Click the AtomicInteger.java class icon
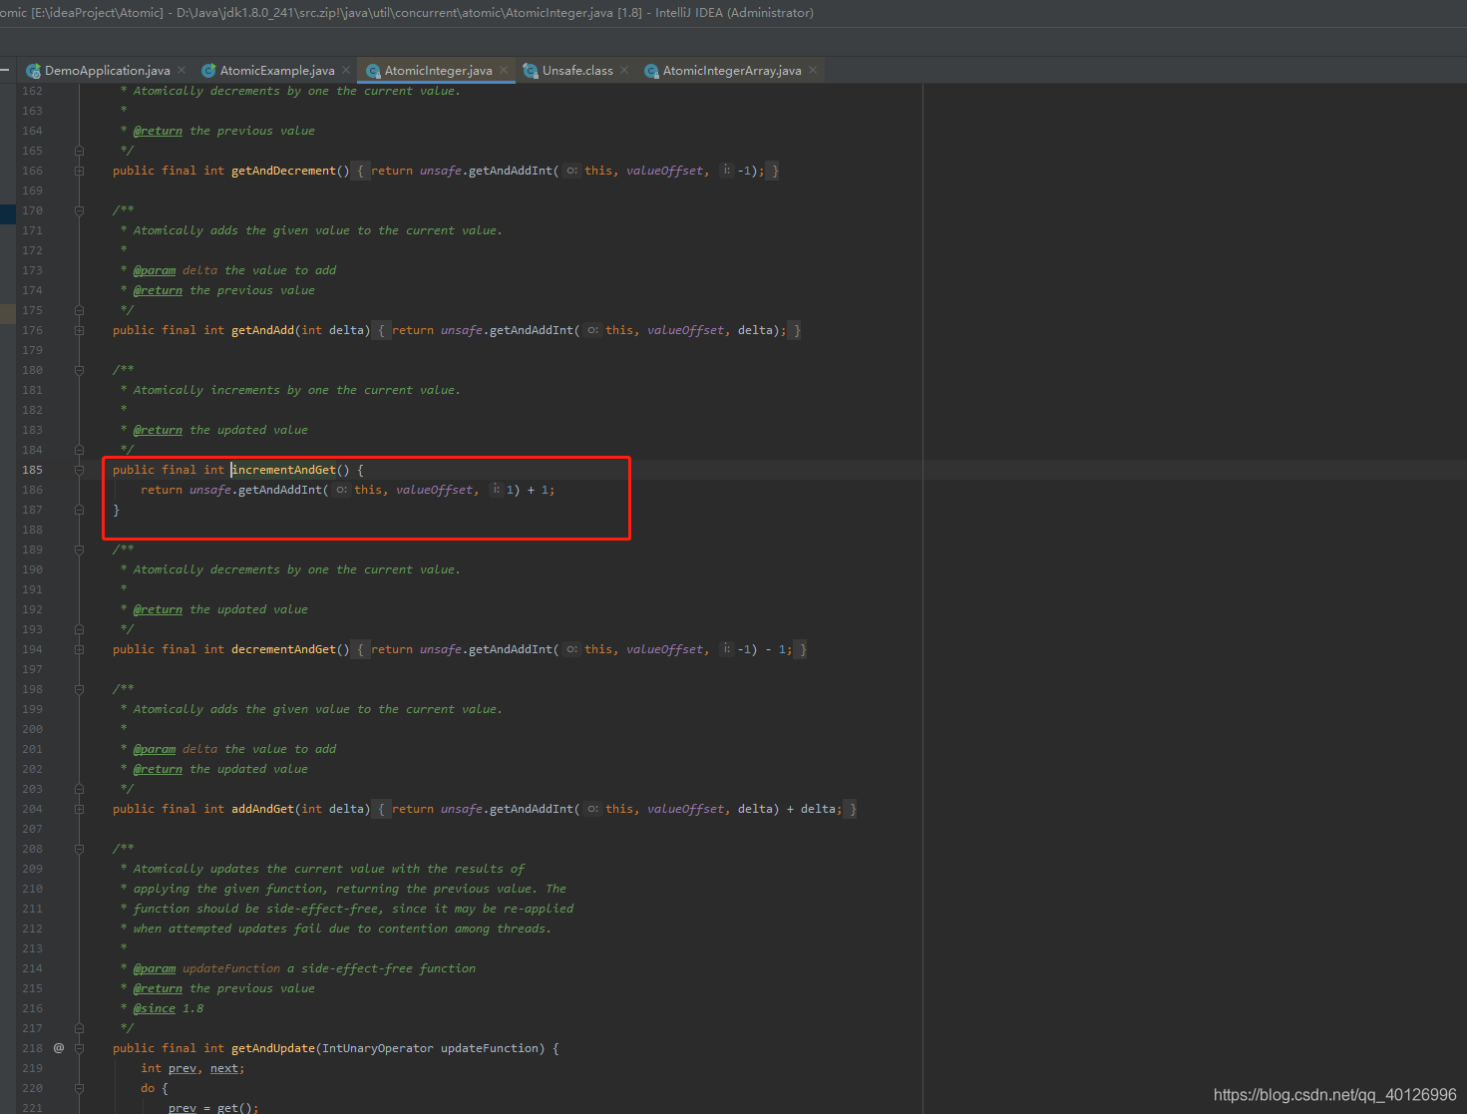Image resolution: width=1467 pixels, height=1114 pixels. pos(373,71)
